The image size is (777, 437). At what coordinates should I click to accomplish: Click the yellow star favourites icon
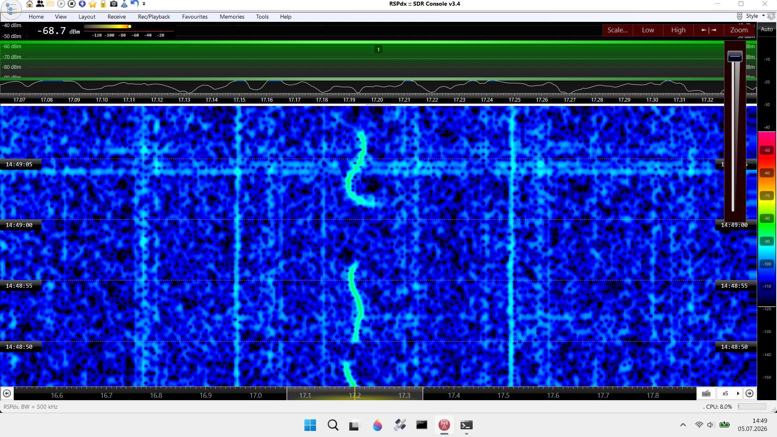coord(93,4)
